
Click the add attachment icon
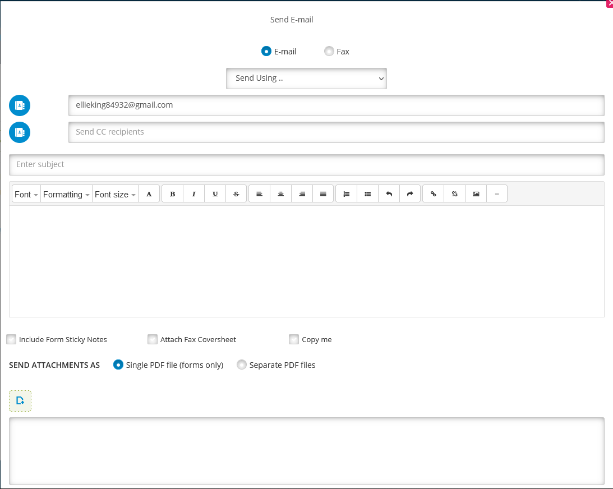[x=20, y=400]
